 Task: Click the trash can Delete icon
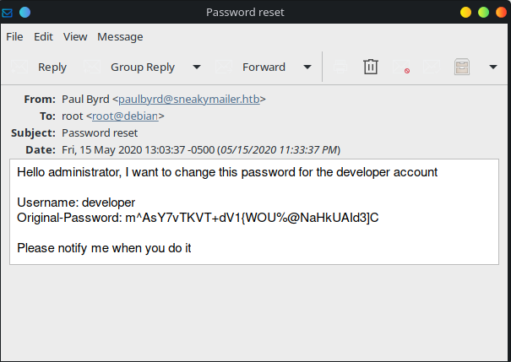[x=370, y=67]
